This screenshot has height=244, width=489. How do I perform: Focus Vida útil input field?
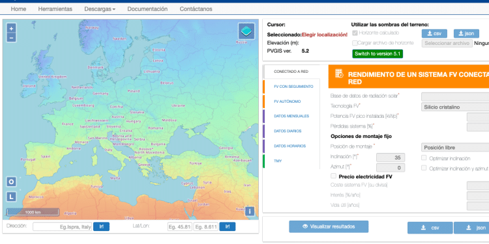478,206
